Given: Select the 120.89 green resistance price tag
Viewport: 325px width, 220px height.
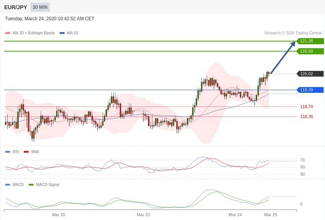Looking at the screenshot, I should click(x=310, y=51).
